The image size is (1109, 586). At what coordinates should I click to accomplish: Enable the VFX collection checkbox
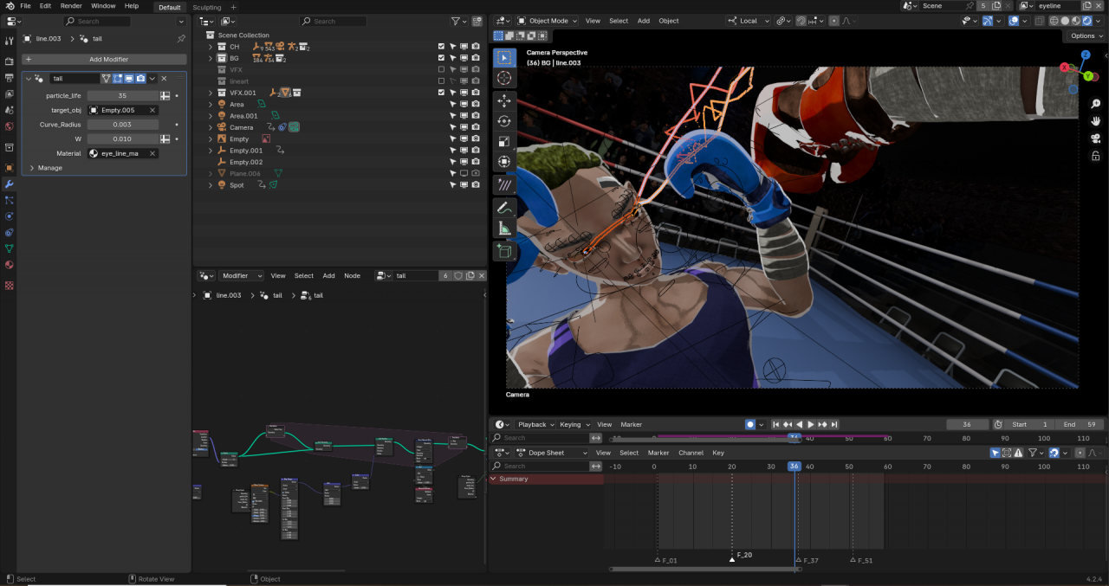(x=441, y=69)
